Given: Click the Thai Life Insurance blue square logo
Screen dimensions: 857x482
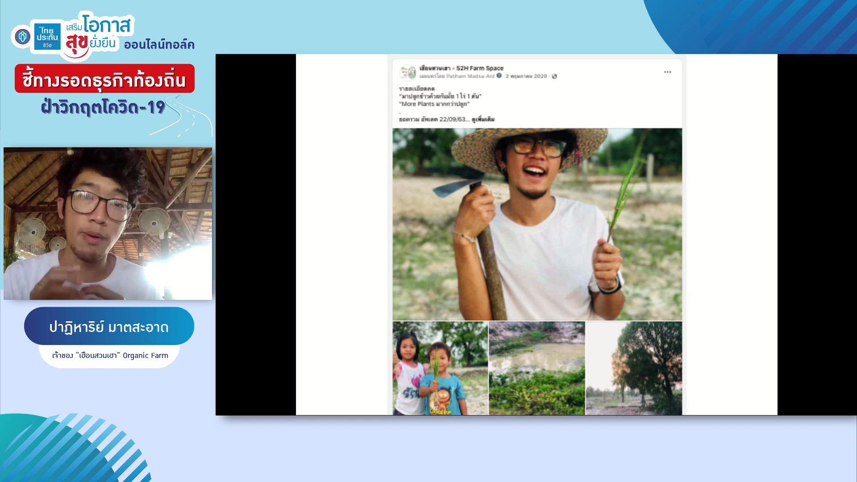Looking at the screenshot, I should click(47, 37).
